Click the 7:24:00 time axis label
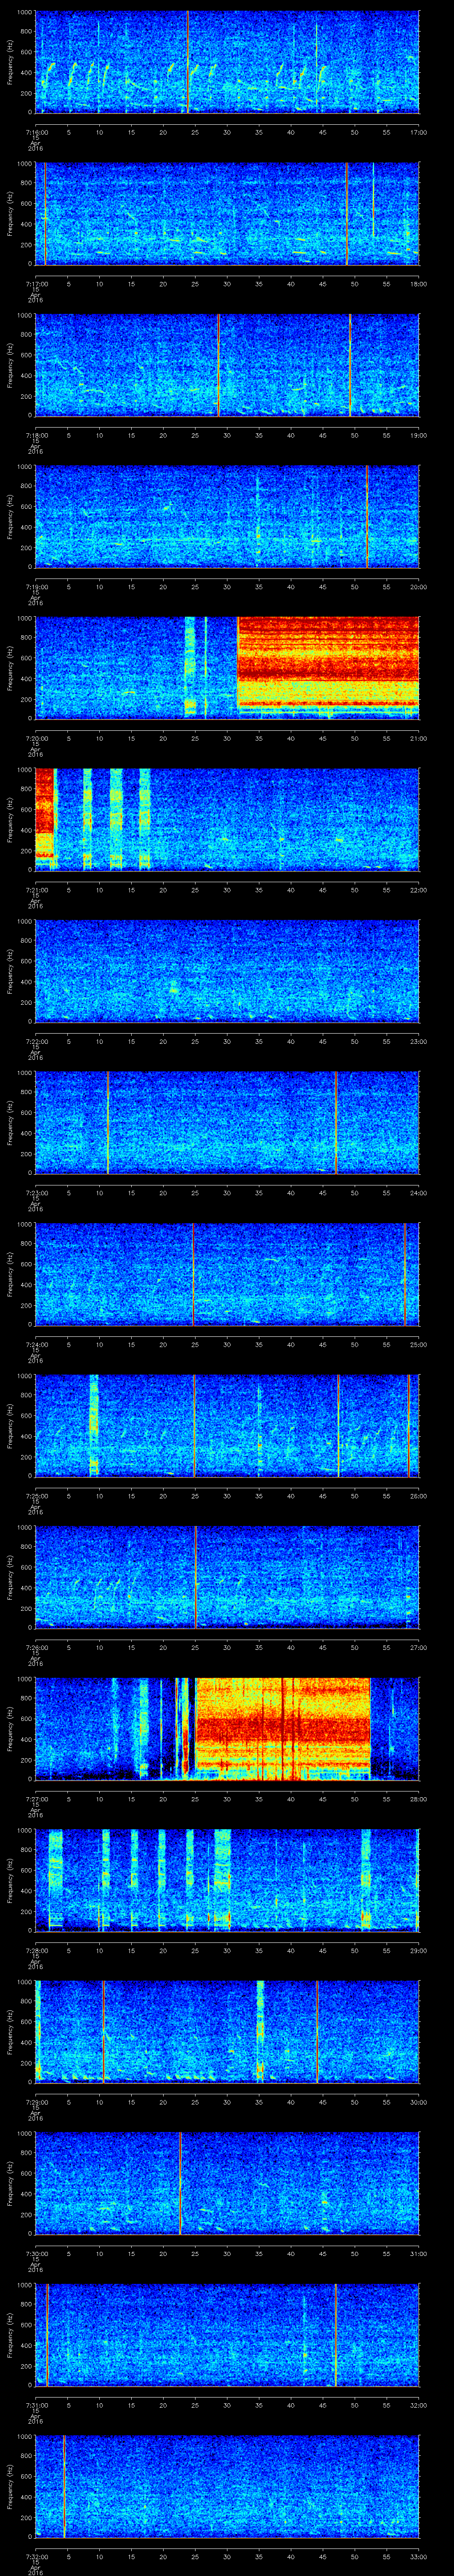Image resolution: width=454 pixels, height=2576 pixels. click(36, 1345)
